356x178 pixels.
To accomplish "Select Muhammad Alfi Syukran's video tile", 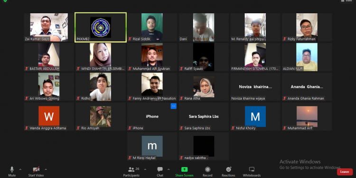I will 152,57.
